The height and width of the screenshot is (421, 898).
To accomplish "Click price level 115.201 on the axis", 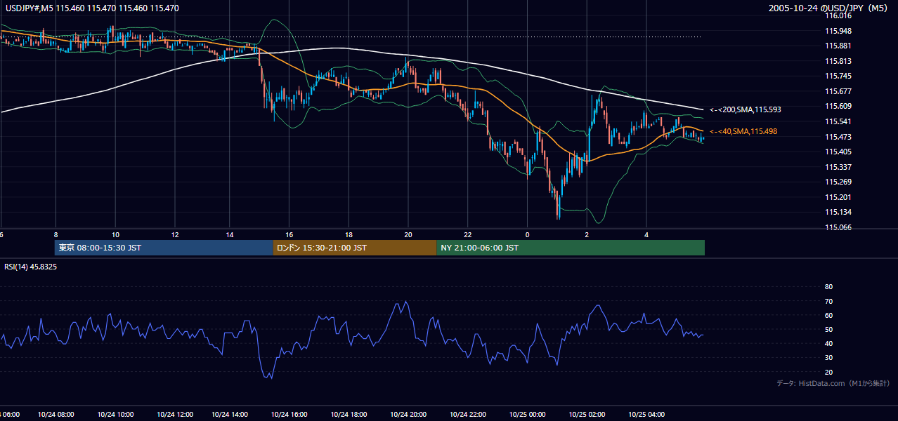I will coord(838,197).
